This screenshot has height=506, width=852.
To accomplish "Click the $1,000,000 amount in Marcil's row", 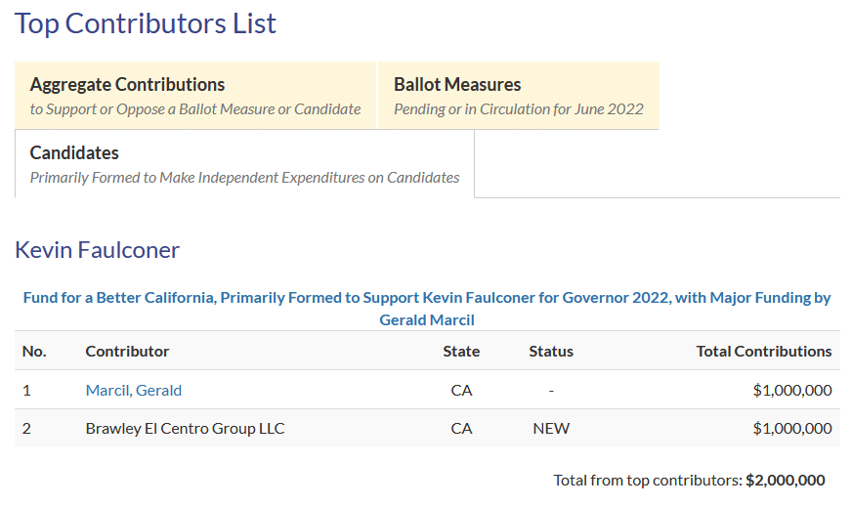I will point(792,390).
